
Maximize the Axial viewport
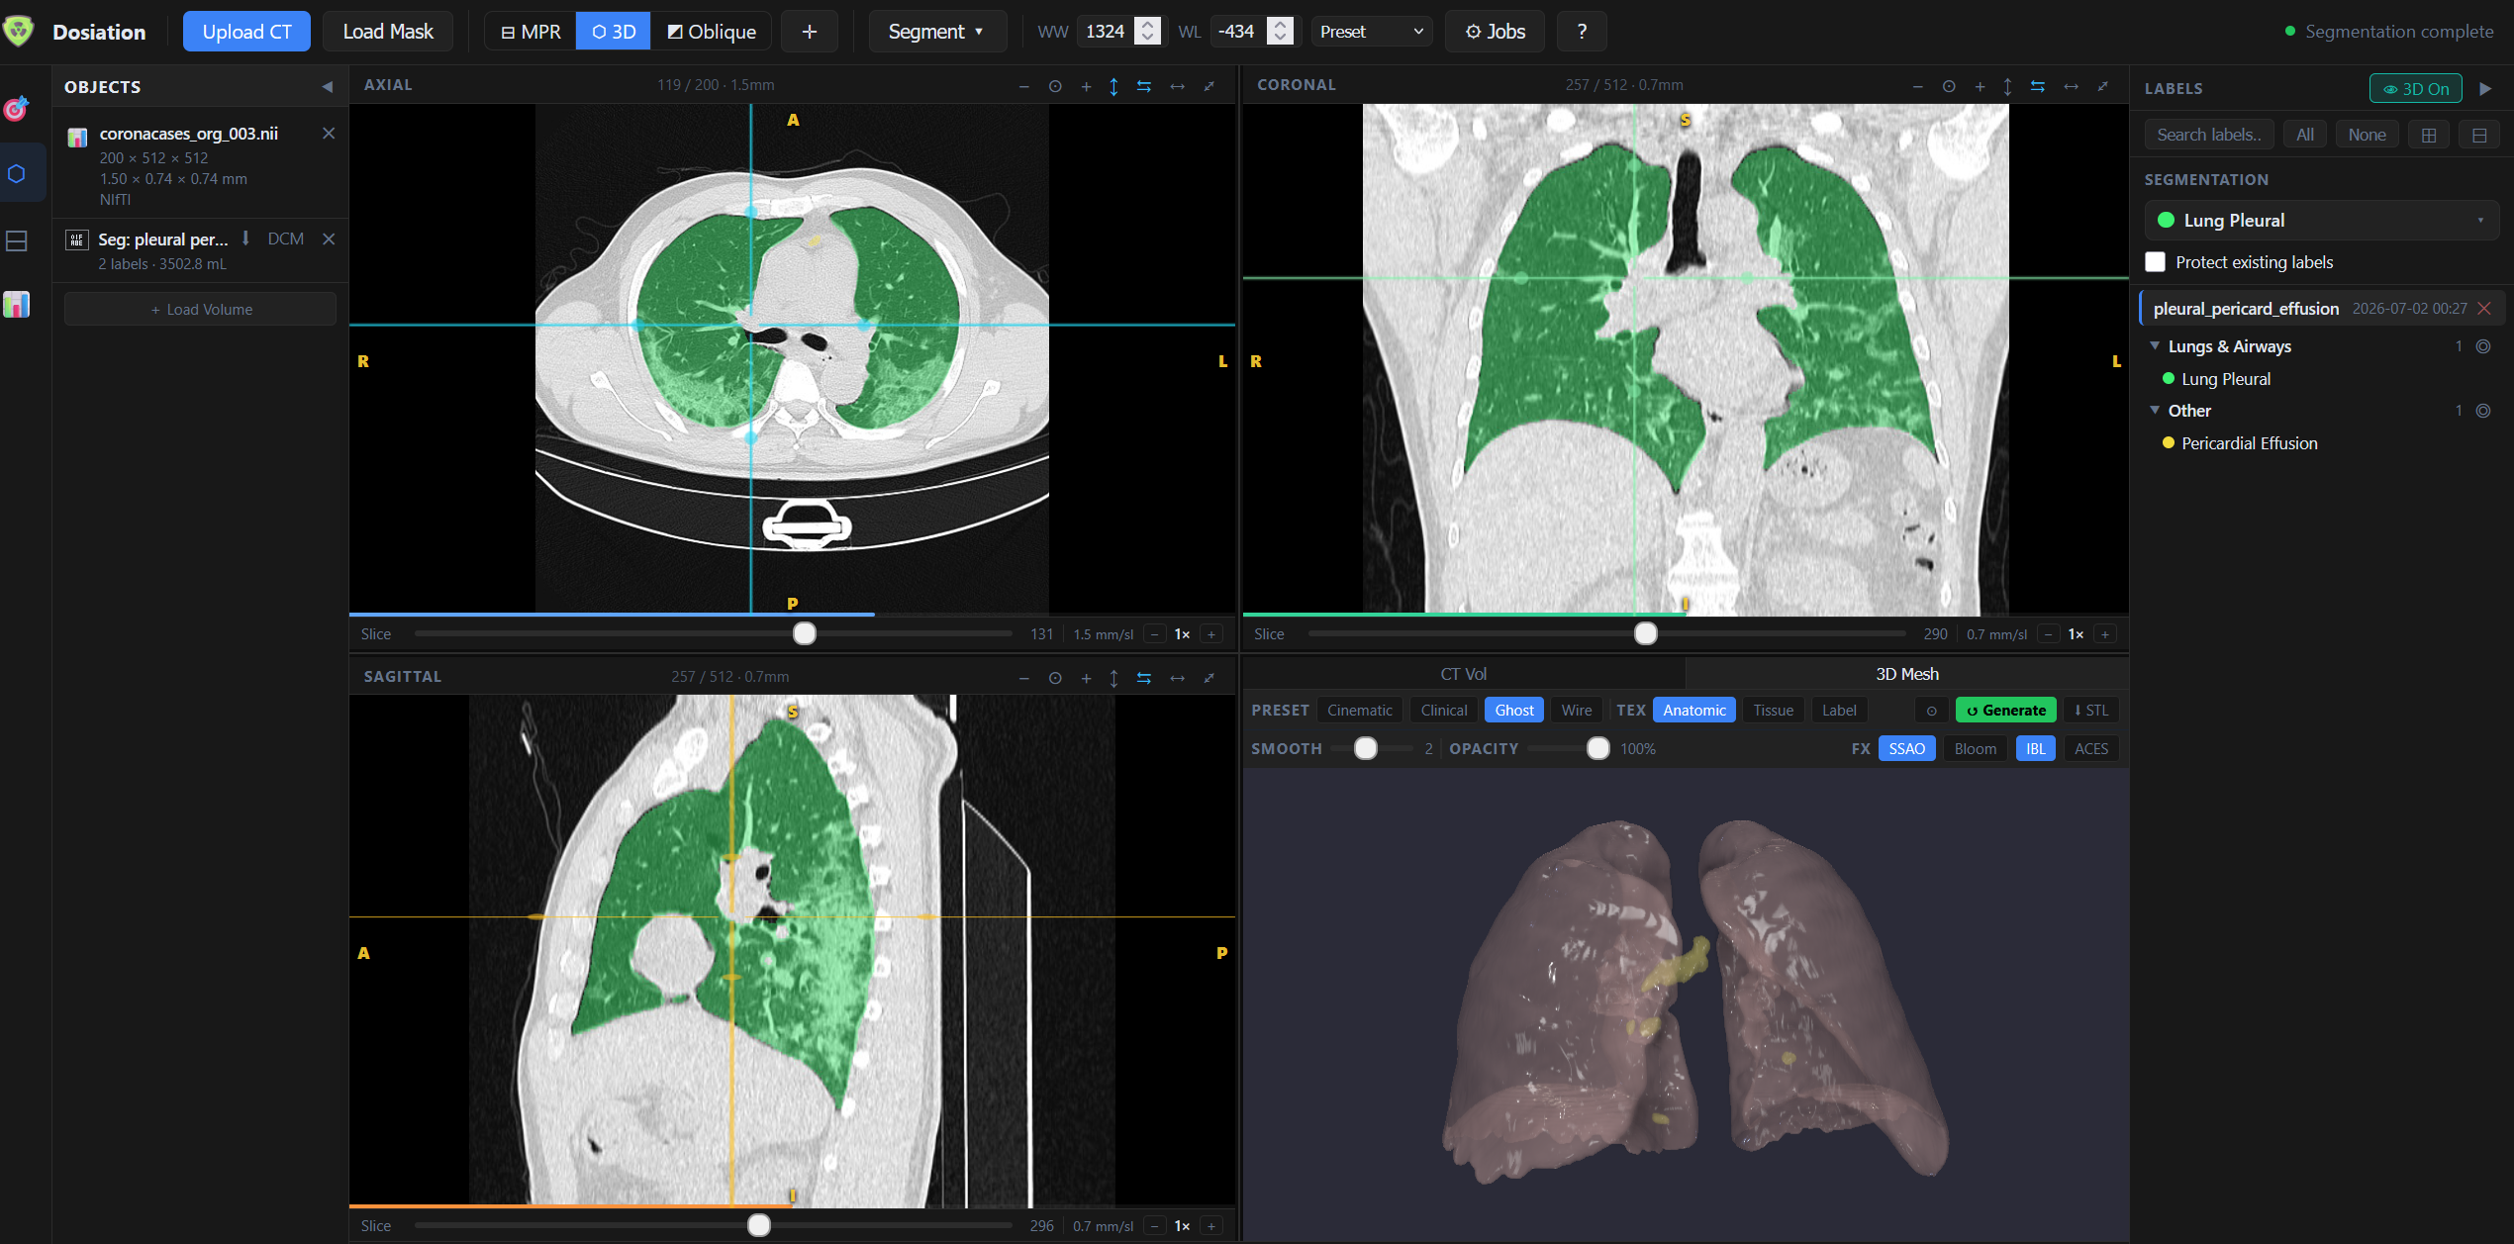coord(1209,86)
